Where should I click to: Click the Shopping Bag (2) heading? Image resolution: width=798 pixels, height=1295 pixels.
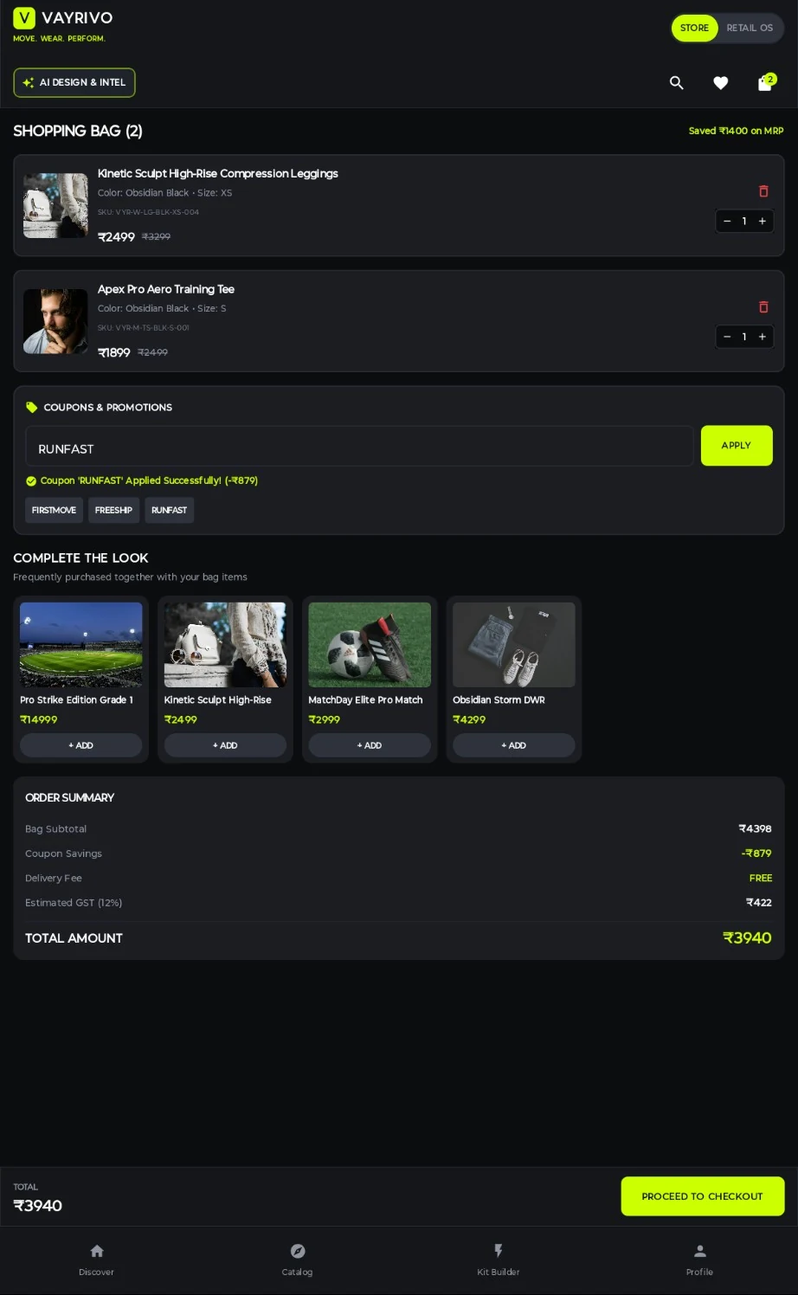(x=78, y=131)
